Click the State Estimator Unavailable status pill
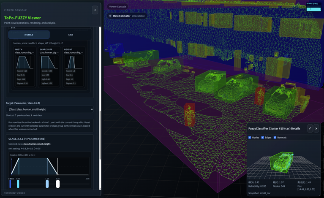 coord(127,16)
